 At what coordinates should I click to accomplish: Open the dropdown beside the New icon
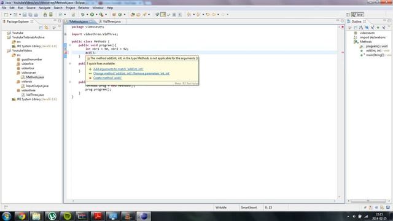click(10, 15)
